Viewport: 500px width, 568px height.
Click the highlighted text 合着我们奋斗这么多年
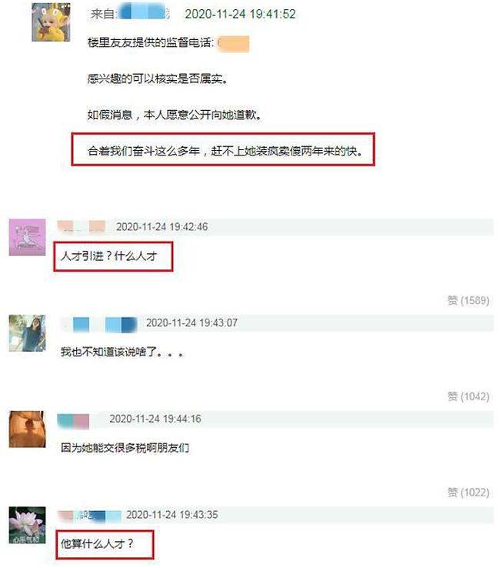(144, 151)
